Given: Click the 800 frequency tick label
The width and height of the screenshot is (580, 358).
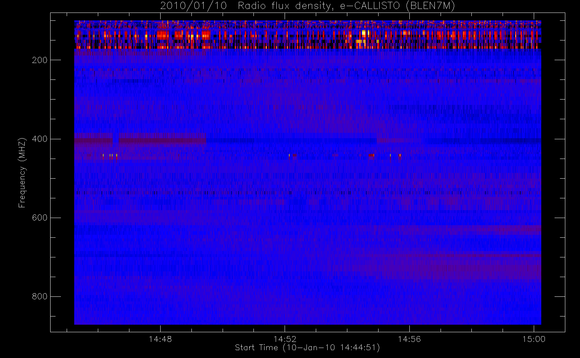Looking at the screenshot, I should [x=39, y=296].
